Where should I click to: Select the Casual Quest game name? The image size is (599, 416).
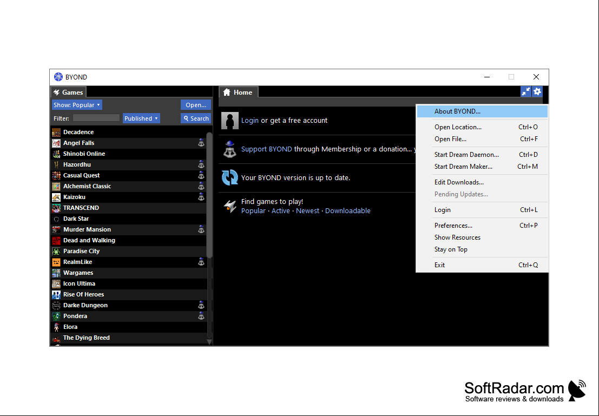tap(81, 176)
